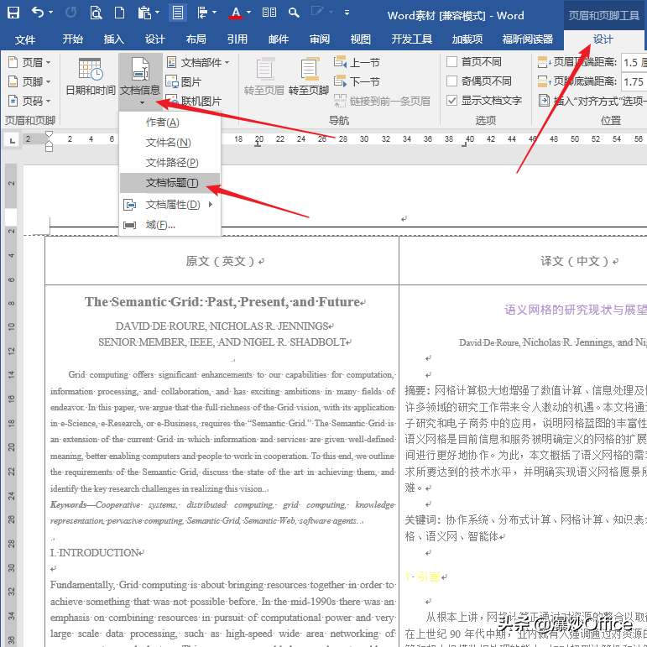Open Print Preview from quick access toolbar
The image size is (647, 647).
(x=96, y=13)
